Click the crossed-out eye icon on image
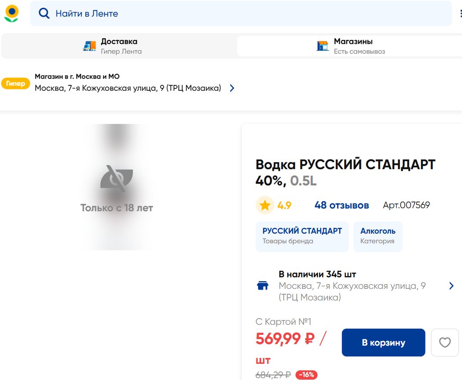Screen dimensions: 462x380 (x=116, y=177)
